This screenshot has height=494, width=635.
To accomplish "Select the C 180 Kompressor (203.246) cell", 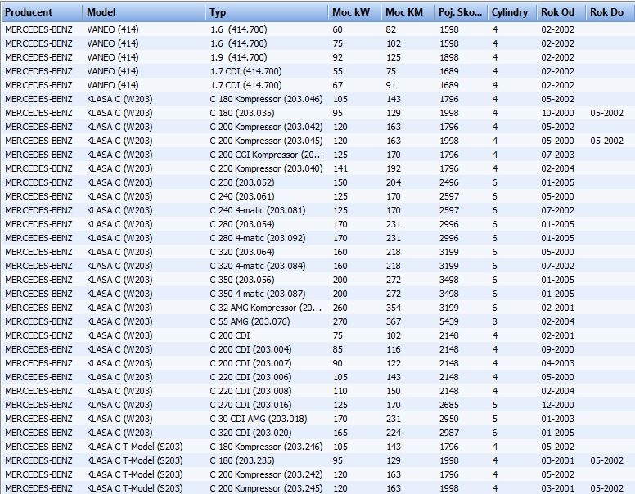I will click(x=266, y=447).
